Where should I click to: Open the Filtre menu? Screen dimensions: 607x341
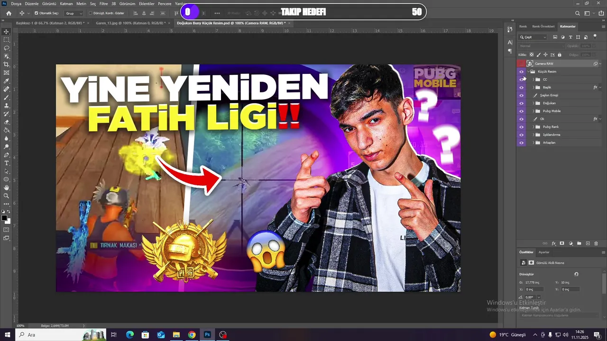(103, 3)
